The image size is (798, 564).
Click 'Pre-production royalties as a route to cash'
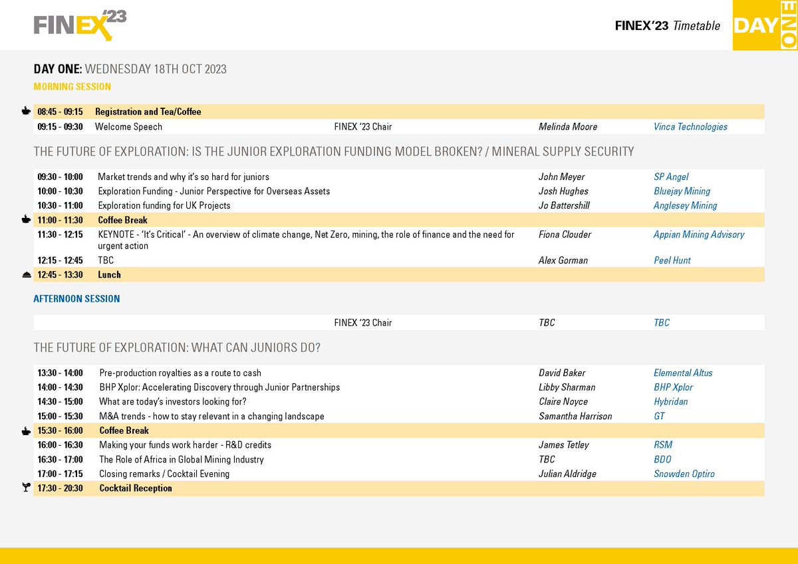(x=180, y=373)
